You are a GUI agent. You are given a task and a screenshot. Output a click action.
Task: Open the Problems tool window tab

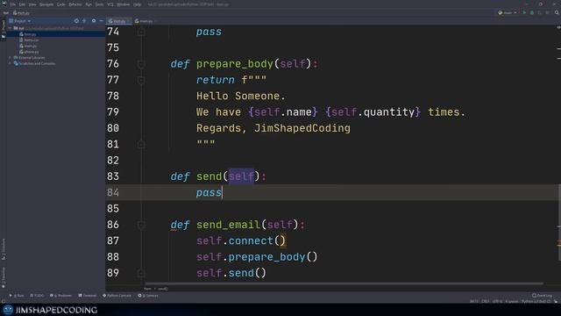[60, 296]
